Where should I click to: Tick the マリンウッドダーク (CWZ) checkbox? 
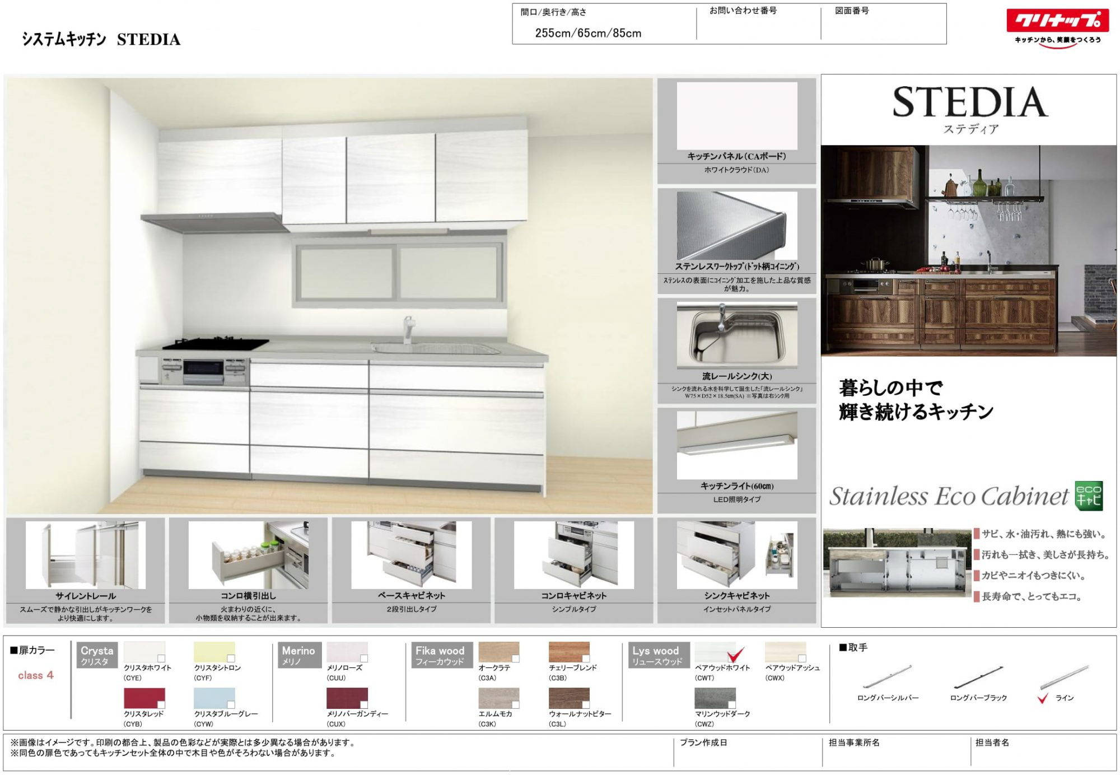pos(732,704)
